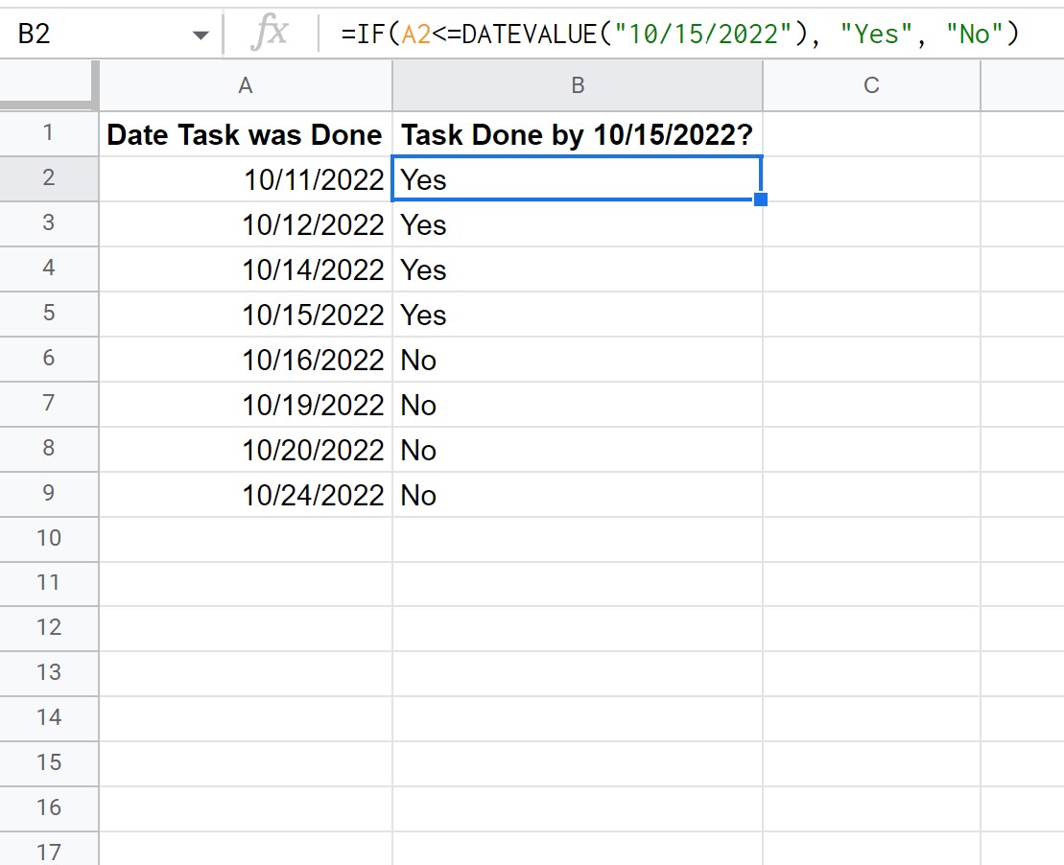Select cell with date 10/12/2022
The width and height of the screenshot is (1064, 865).
246,223
